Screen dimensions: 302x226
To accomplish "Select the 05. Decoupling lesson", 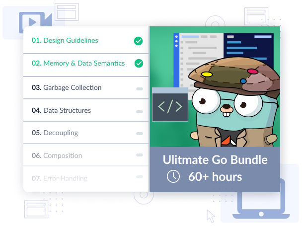I will tap(55, 133).
